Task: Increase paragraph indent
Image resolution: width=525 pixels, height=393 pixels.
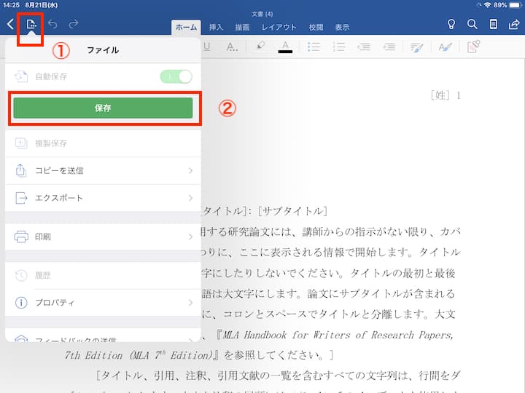Action: [x=389, y=47]
